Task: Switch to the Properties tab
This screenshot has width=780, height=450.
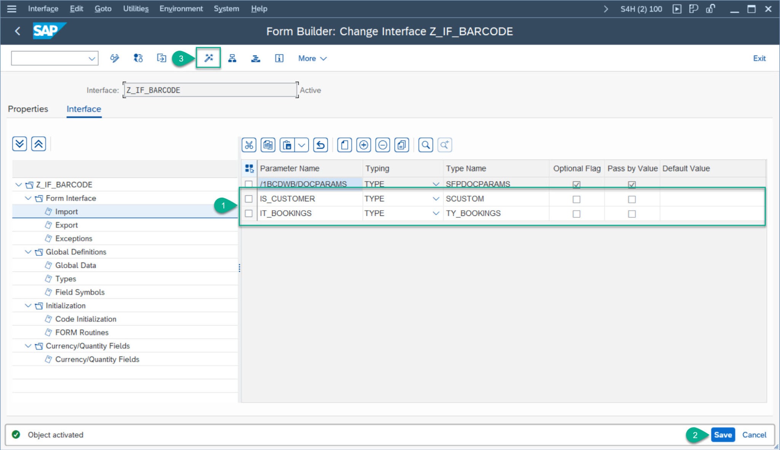Action: pyautogui.click(x=27, y=109)
